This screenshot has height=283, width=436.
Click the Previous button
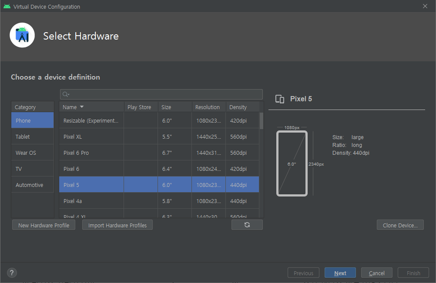(303, 273)
